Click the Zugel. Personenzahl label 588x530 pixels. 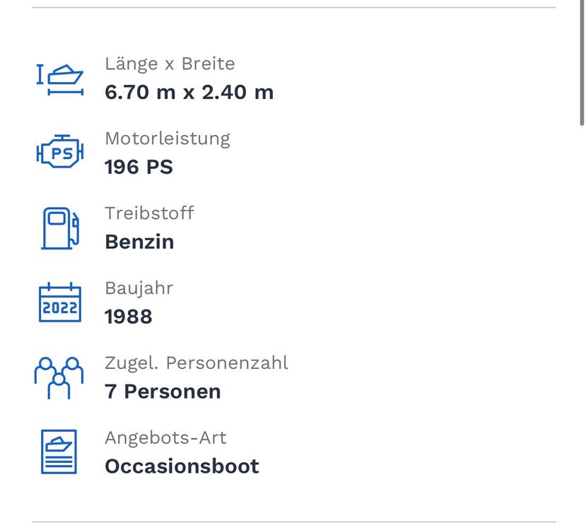196,363
